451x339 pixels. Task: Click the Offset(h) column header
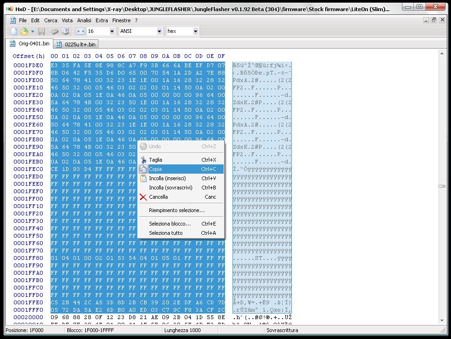(29, 56)
